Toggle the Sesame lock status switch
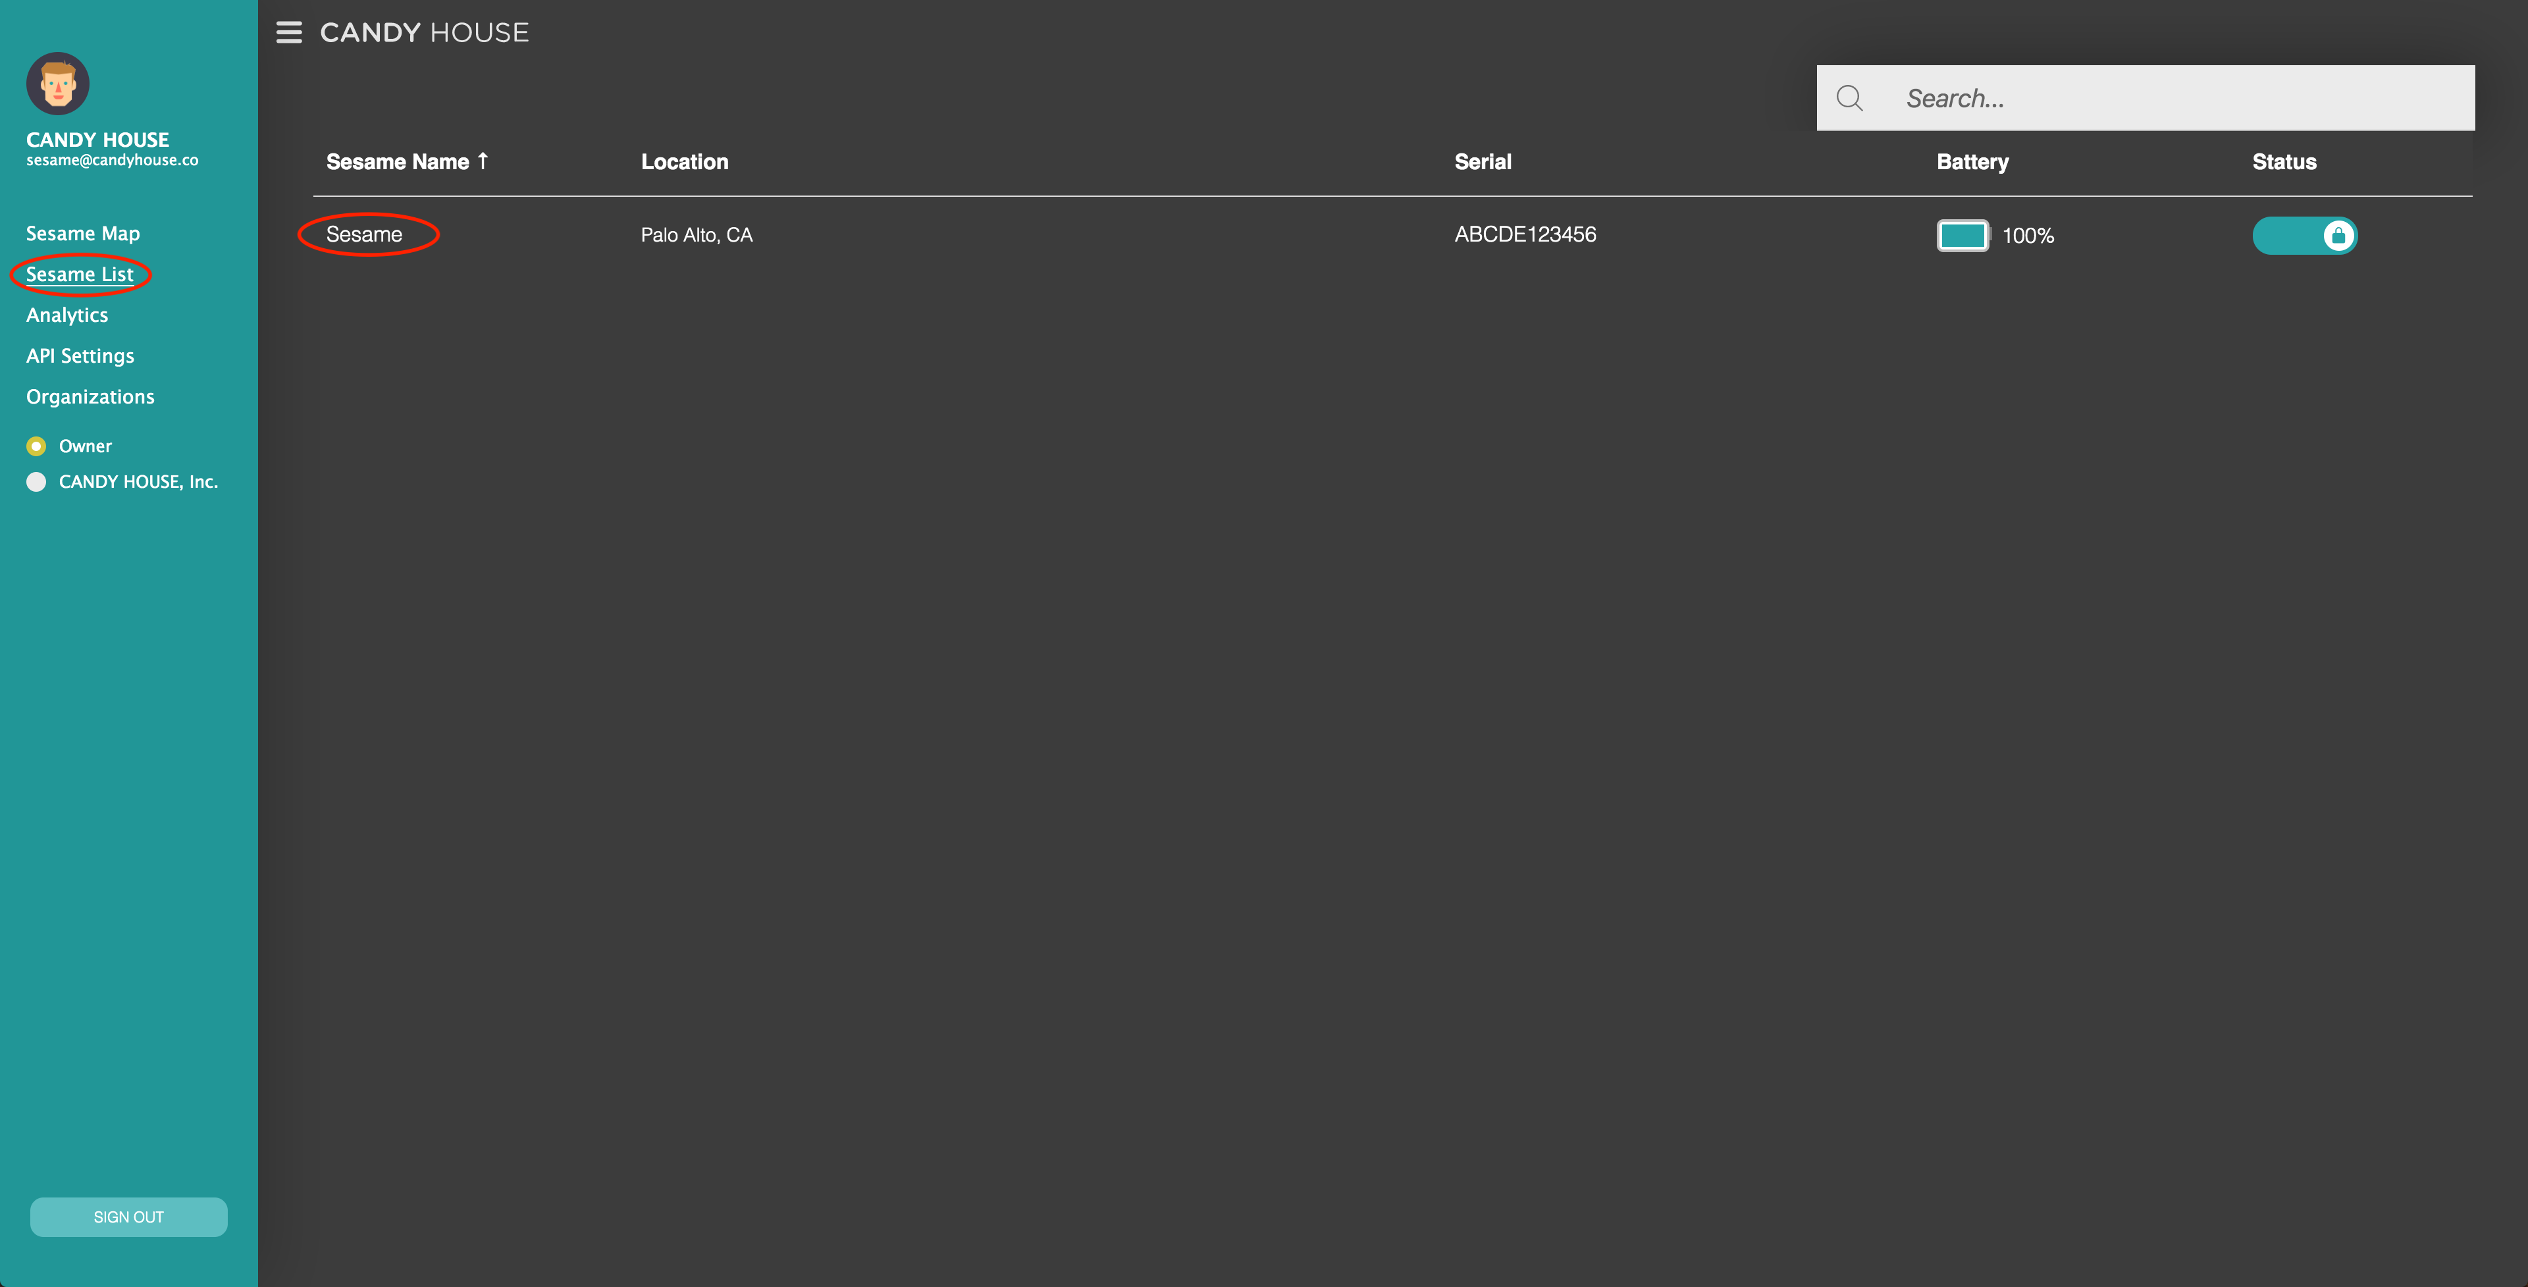The width and height of the screenshot is (2528, 1287). 2304,236
